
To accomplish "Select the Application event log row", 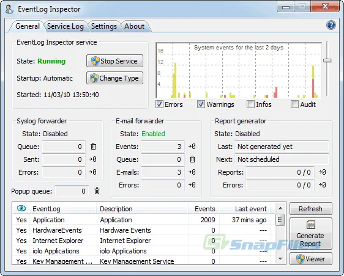I will tap(144, 220).
